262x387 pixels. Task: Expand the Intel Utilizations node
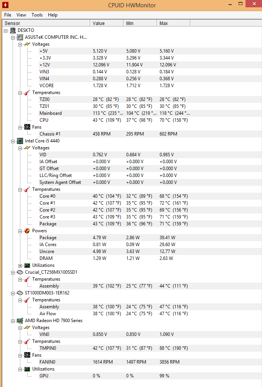click(x=20, y=265)
